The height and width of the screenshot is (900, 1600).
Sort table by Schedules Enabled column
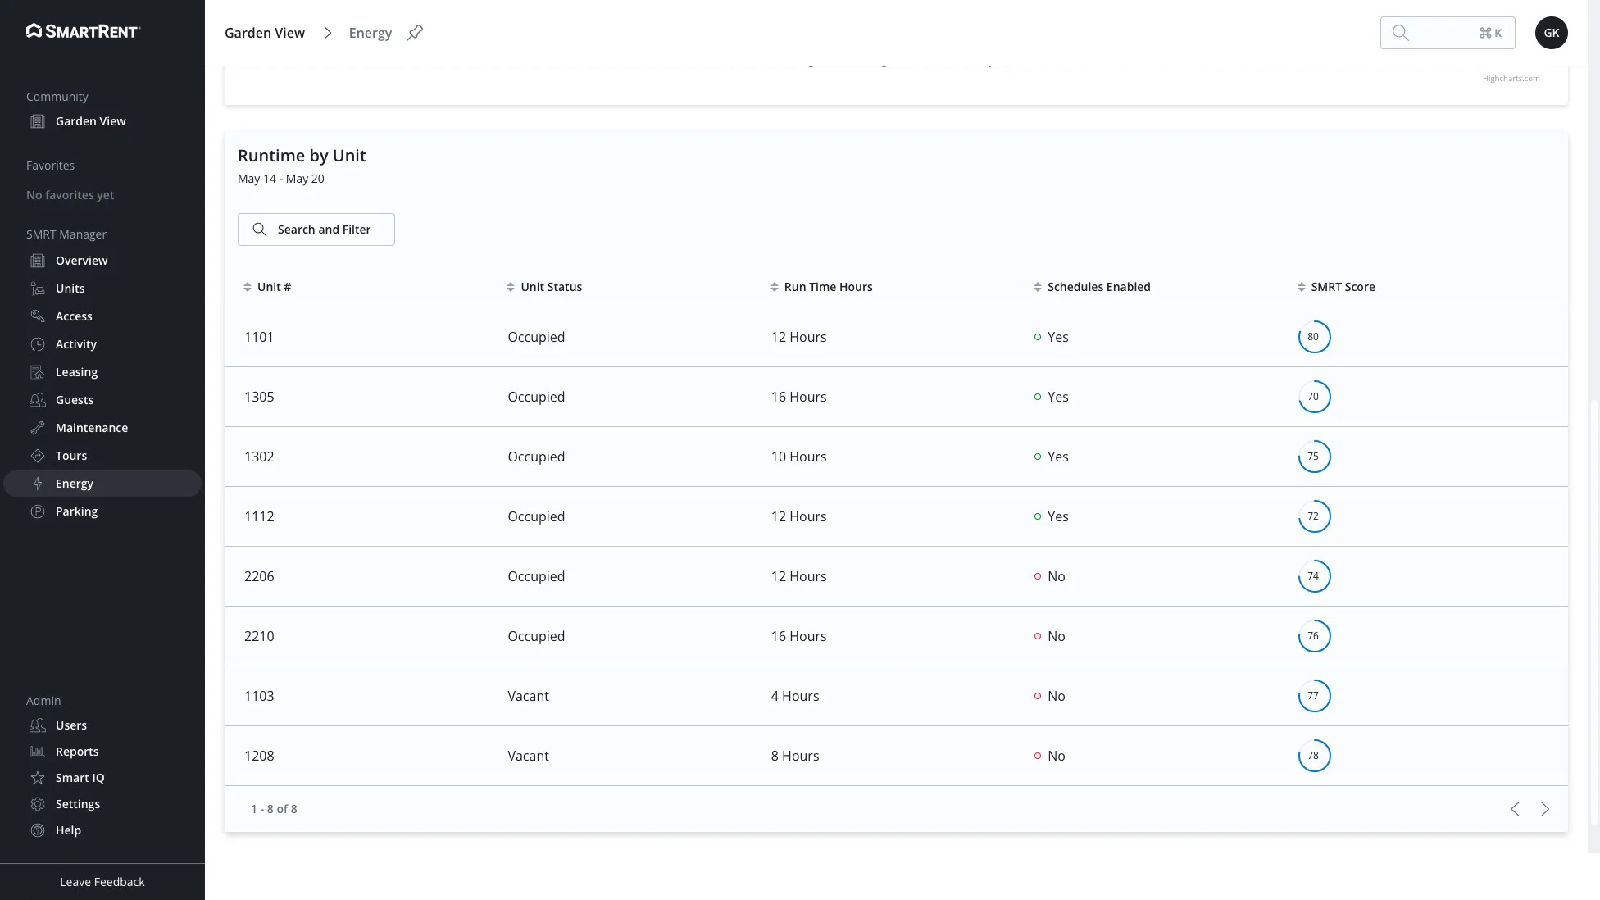(1092, 287)
